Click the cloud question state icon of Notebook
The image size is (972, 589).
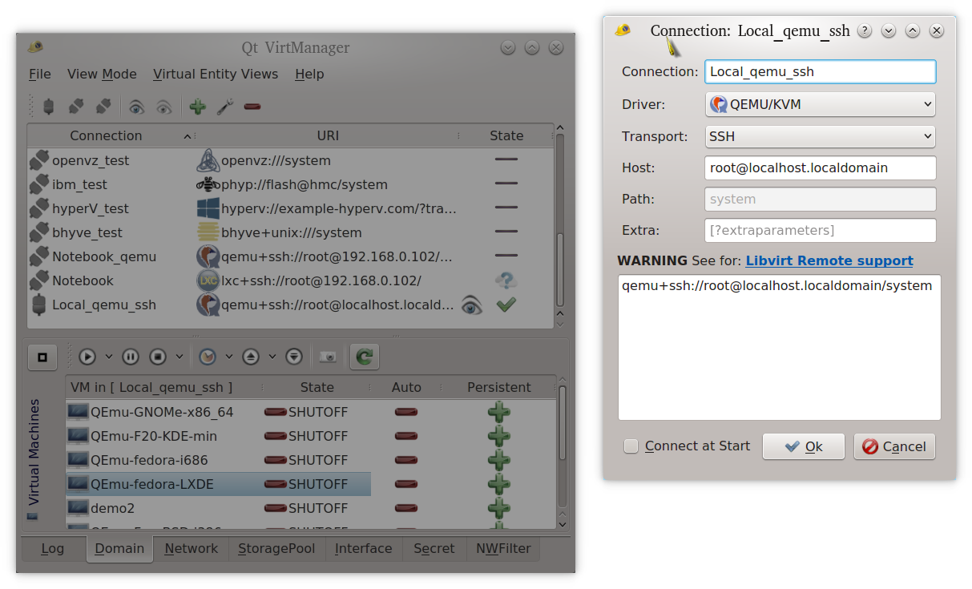506,280
